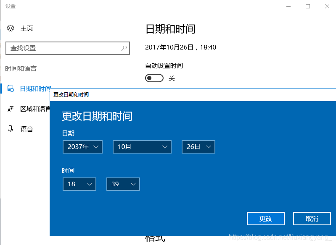The image size is (336, 245).
Task: Select 语音 in the sidebar
Action: (x=26, y=129)
